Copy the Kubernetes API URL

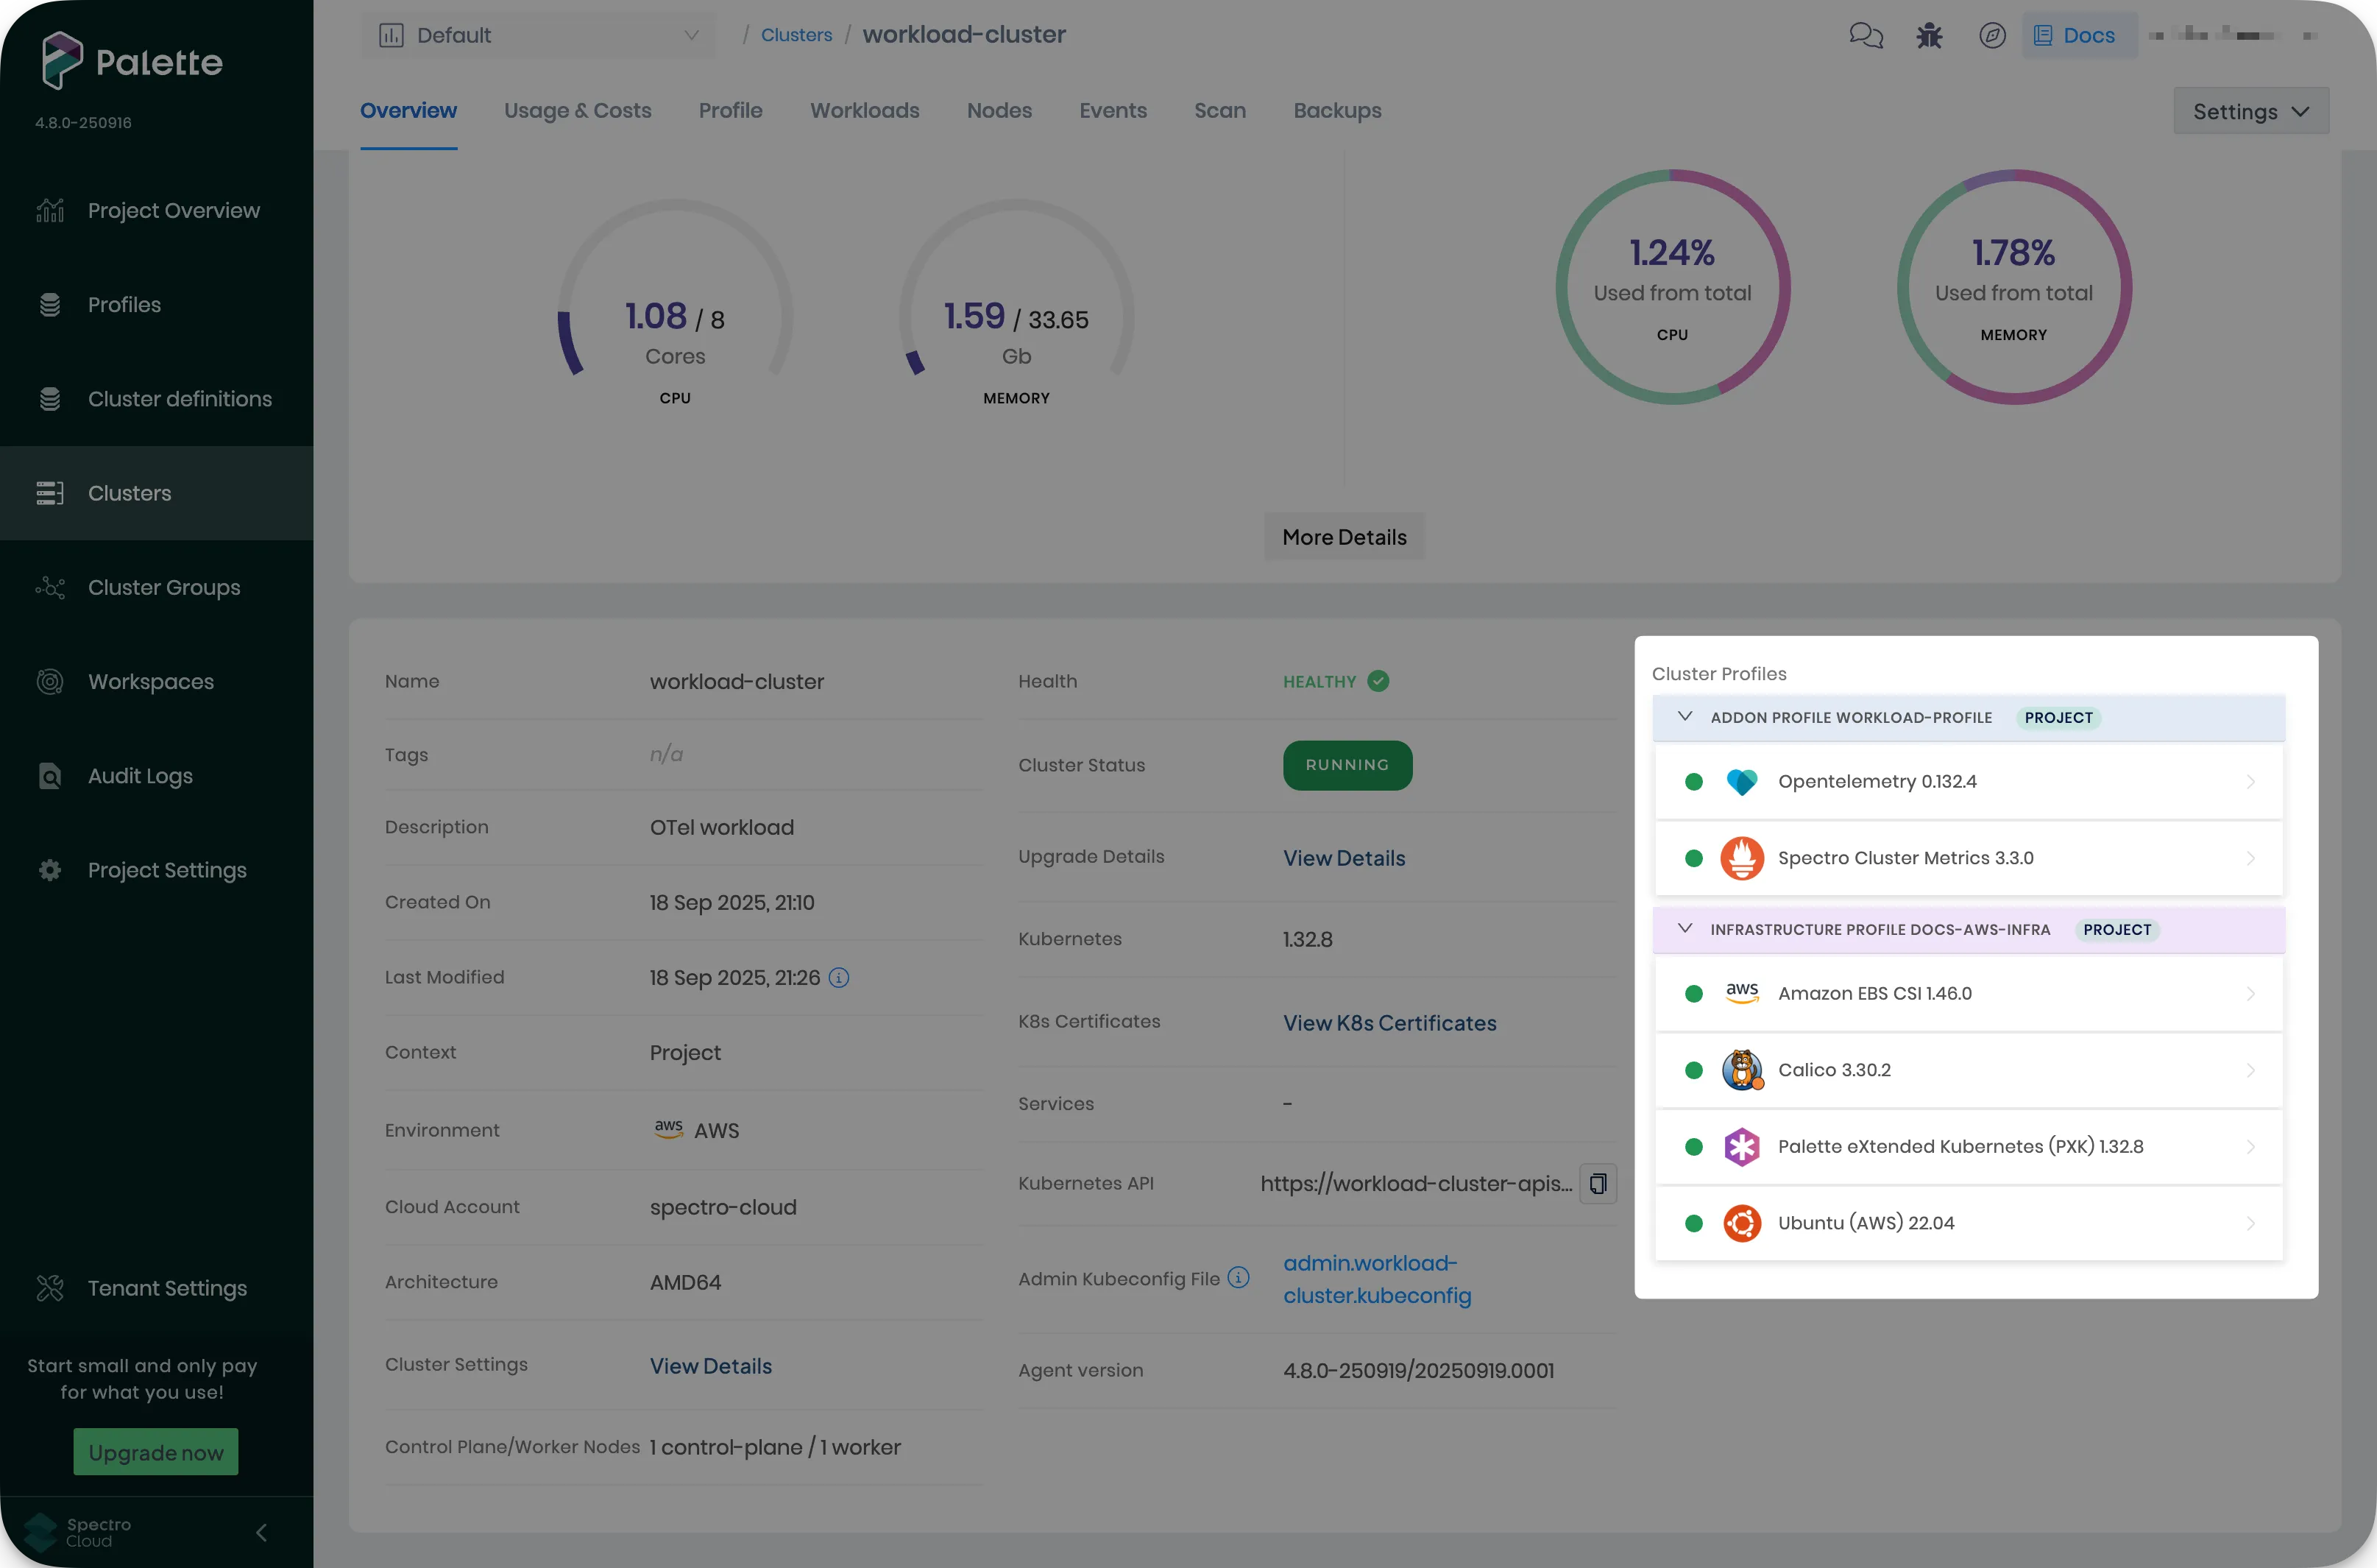[1598, 1183]
